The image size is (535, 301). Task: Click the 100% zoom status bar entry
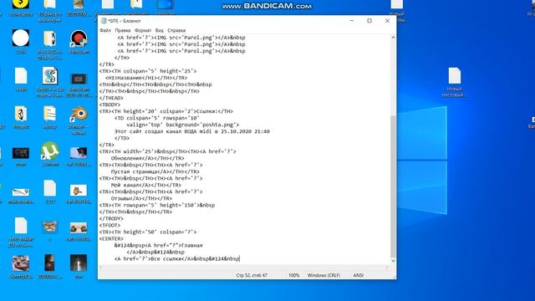pos(293,275)
